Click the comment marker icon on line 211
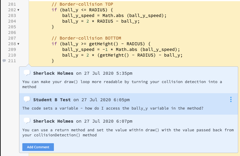The height and width of the screenshot is (156, 240). (4, 61)
